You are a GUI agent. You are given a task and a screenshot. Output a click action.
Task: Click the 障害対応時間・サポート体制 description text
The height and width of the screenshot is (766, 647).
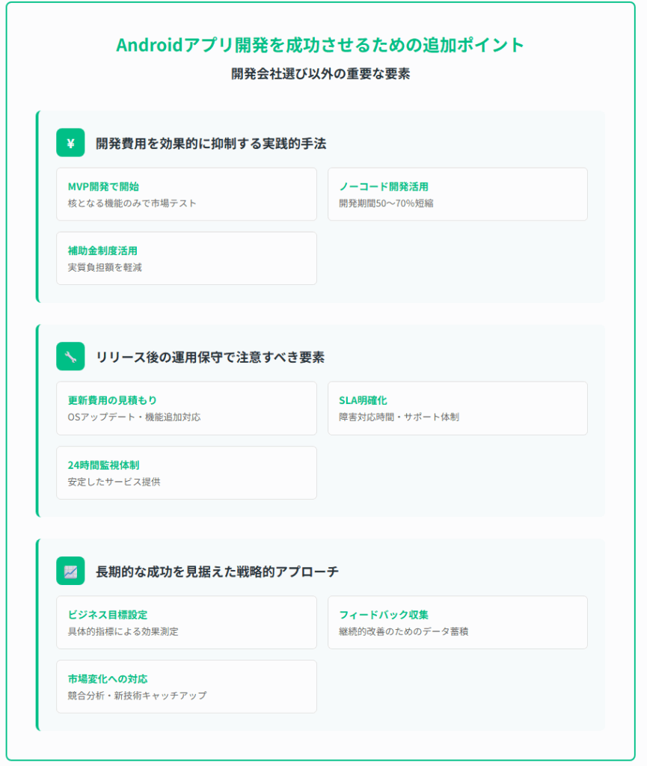[x=399, y=417]
